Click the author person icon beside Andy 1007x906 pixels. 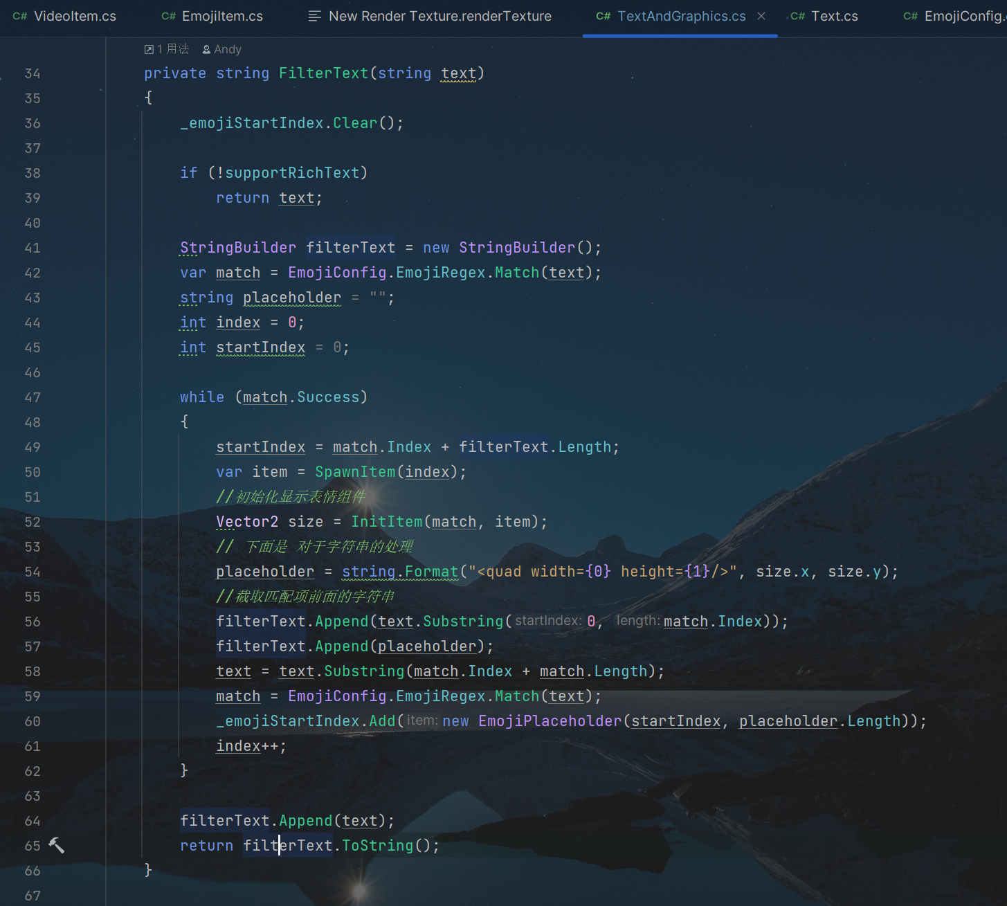pyautogui.click(x=206, y=49)
